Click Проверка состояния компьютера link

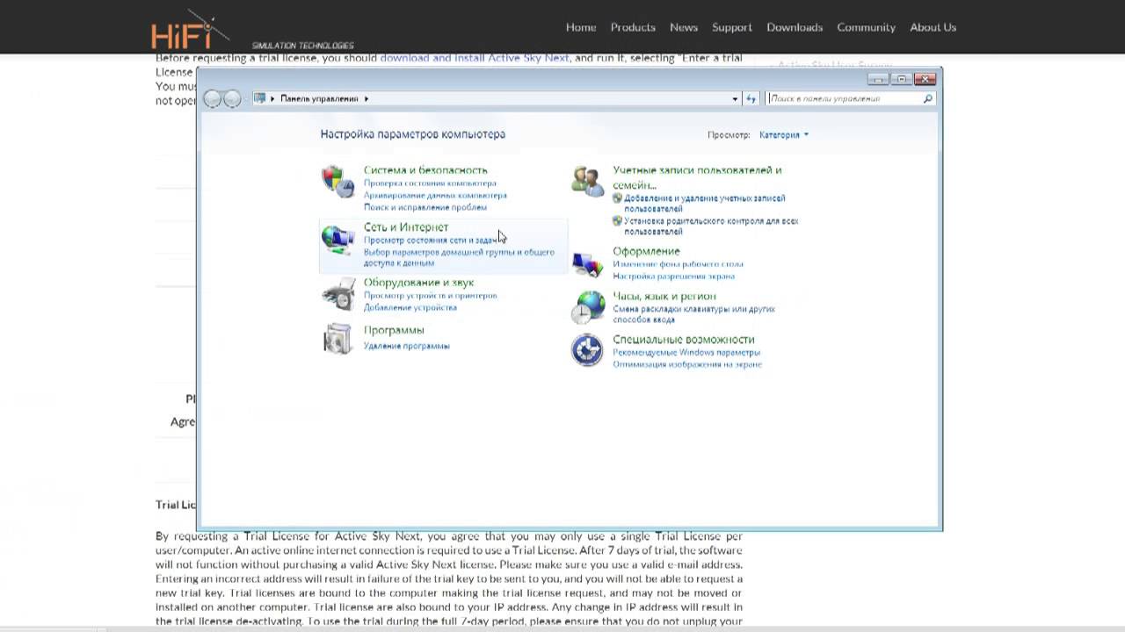(430, 183)
